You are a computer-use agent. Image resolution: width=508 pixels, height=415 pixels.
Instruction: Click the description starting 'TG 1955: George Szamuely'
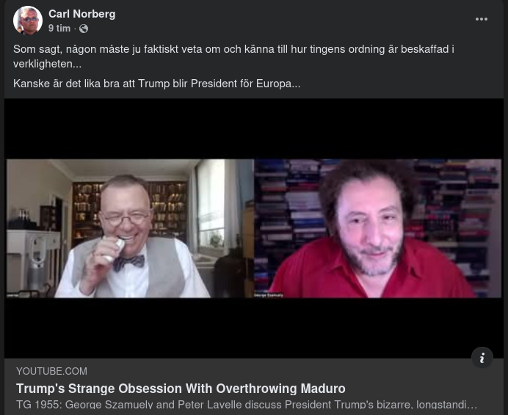tap(247, 405)
